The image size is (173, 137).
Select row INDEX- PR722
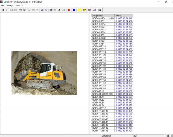coord(112,58)
